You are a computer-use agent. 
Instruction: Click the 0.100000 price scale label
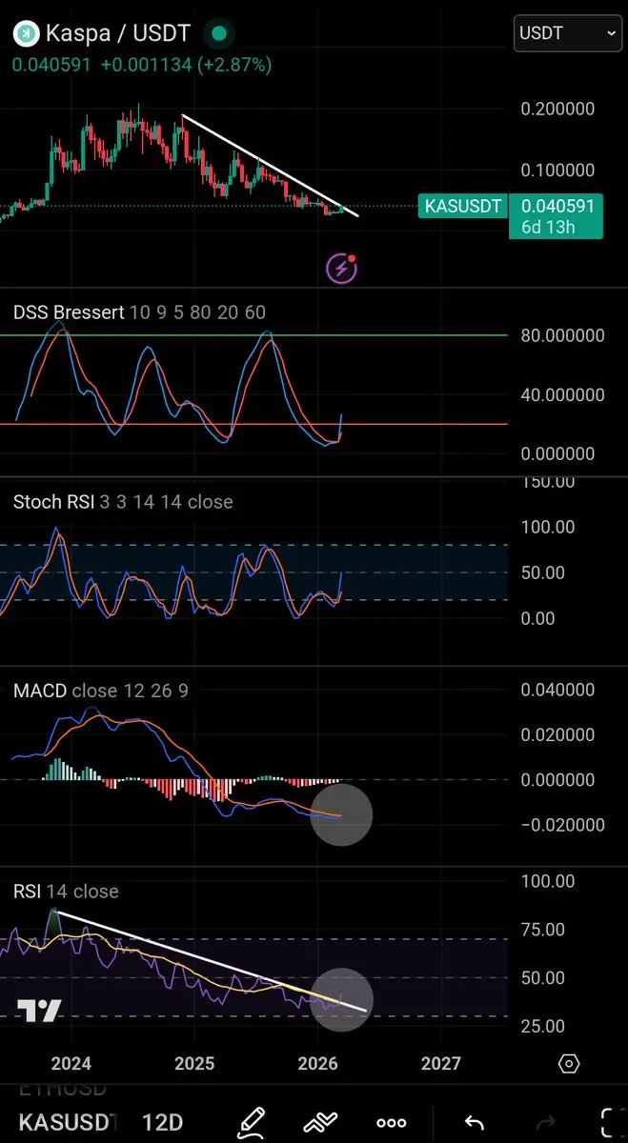(557, 170)
